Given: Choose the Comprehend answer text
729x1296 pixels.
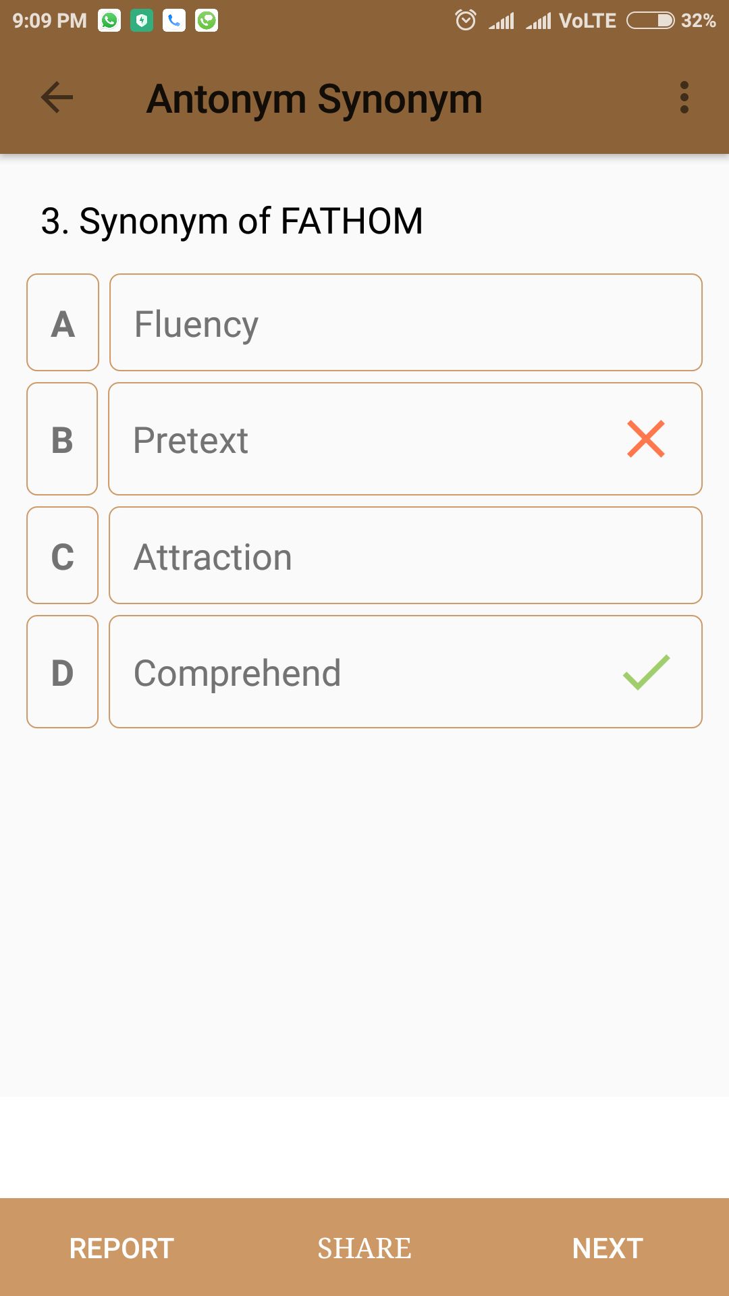Looking at the screenshot, I should 237,673.
